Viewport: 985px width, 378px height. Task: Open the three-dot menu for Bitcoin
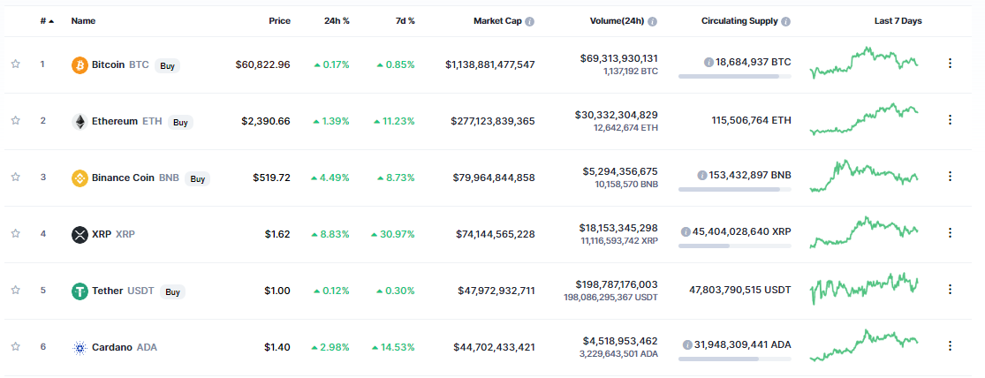point(950,64)
